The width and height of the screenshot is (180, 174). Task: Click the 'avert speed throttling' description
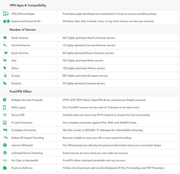click(97, 138)
